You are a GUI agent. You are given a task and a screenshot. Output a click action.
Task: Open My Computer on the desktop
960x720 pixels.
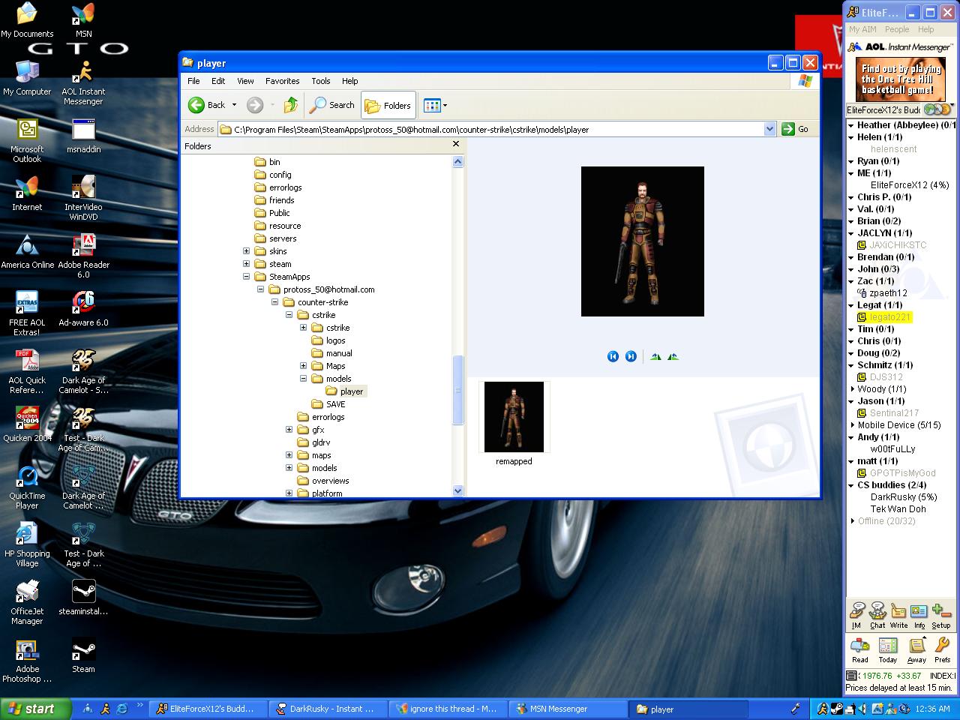tap(27, 78)
